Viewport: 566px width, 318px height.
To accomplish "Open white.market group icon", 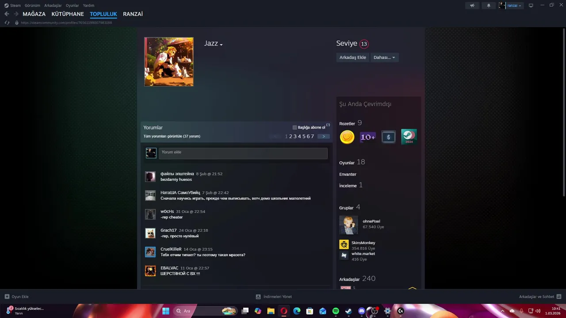I will pos(344,255).
